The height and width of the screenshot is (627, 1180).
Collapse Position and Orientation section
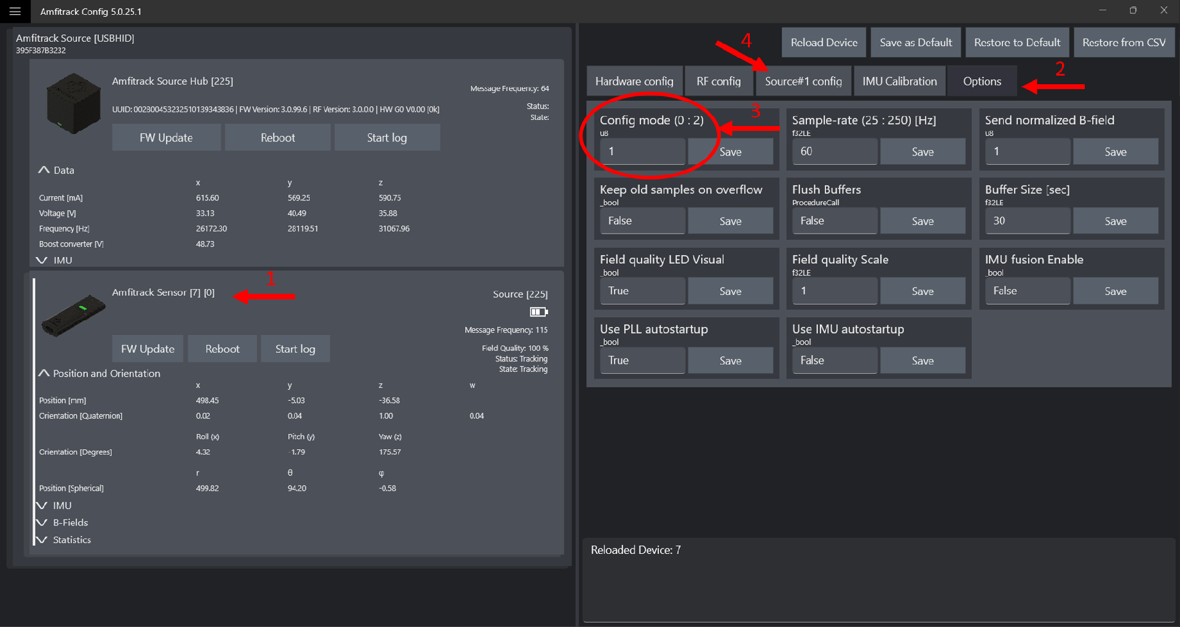coord(44,373)
